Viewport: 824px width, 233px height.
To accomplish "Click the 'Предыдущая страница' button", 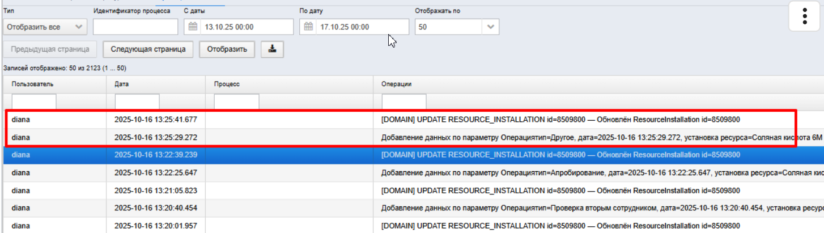I will [x=50, y=49].
